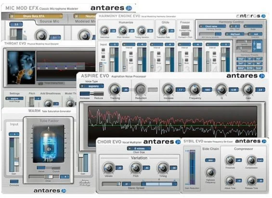Screen dimensions: 272x198
Task: Select the Modeled Mic tab
Action: pos(85,21)
